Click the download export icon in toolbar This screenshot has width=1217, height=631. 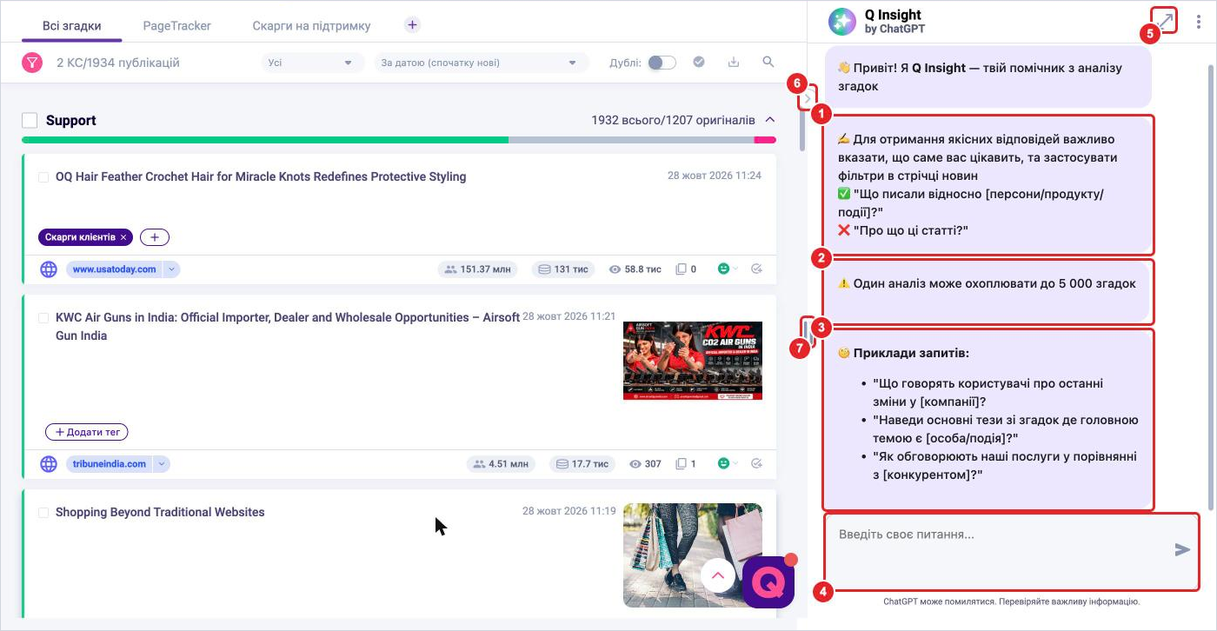pyautogui.click(x=734, y=62)
